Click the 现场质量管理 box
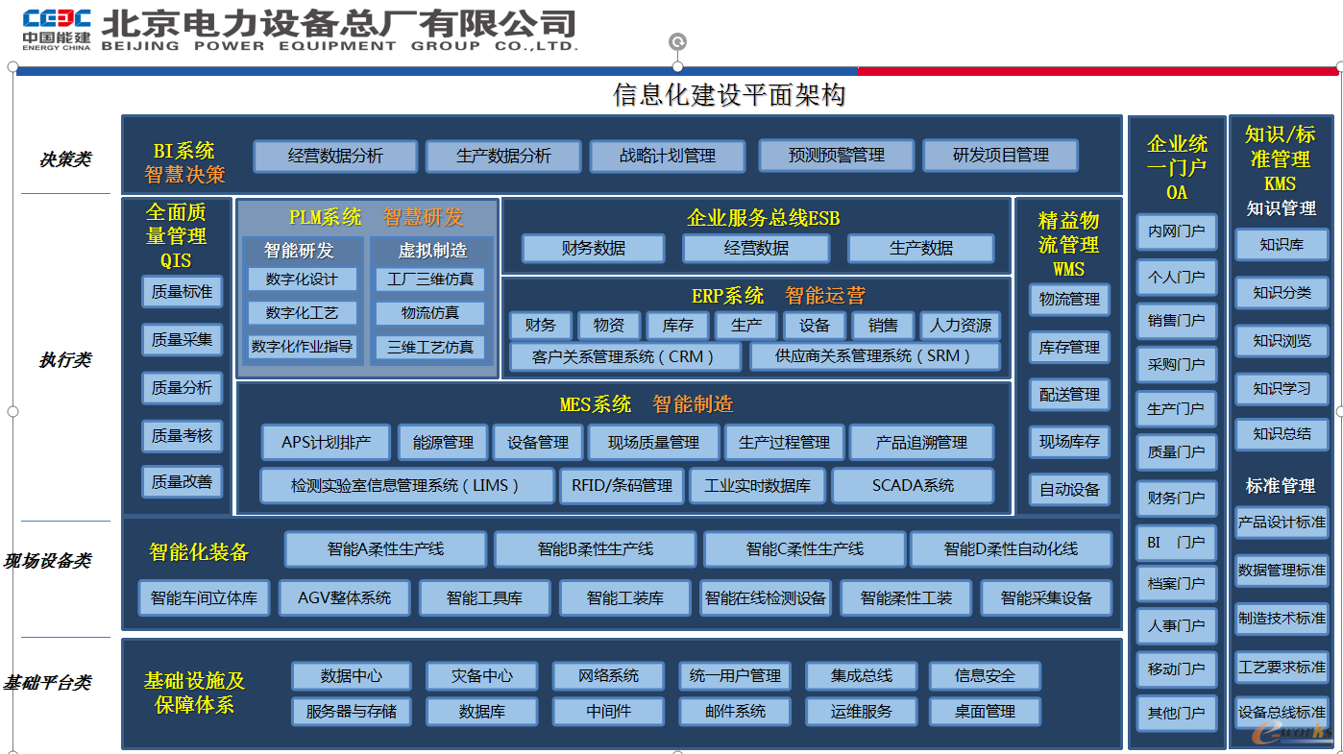This screenshot has width=1343, height=754. [x=653, y=443]
